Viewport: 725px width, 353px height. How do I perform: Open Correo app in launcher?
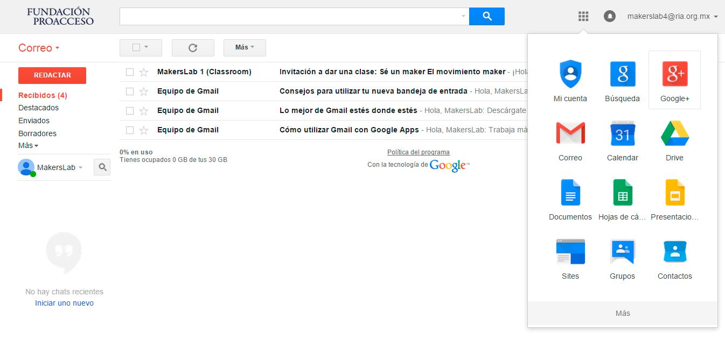570,140
